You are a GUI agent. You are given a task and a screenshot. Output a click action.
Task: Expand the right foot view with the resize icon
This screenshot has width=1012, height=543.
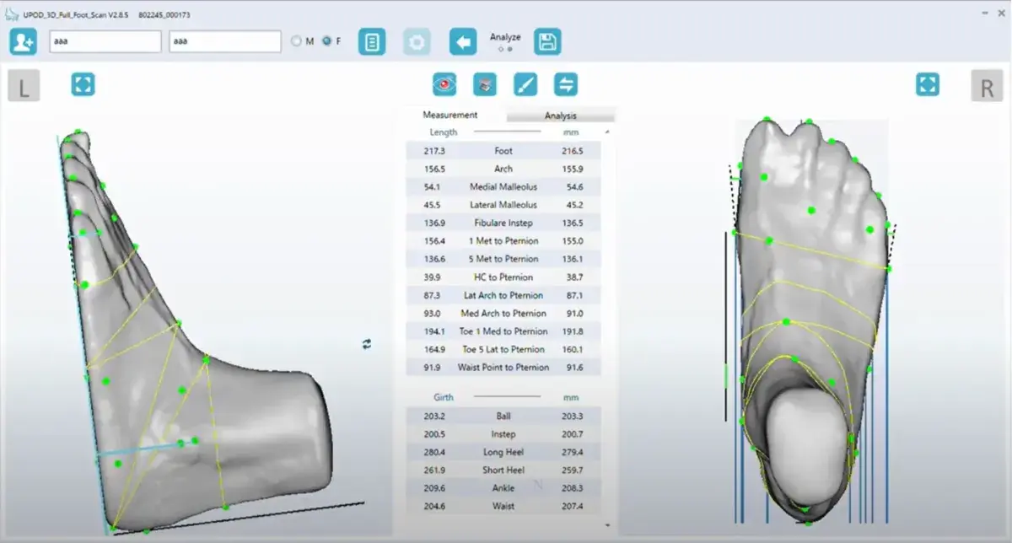point(927,84)
